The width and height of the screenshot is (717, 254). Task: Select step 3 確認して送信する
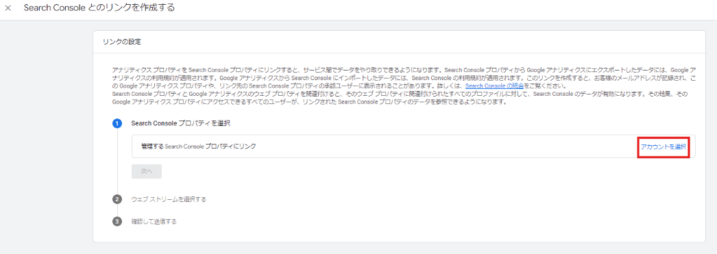(x=154, y=222)
